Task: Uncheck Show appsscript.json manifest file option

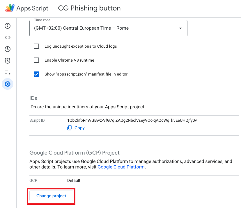Action: [36, 74]
